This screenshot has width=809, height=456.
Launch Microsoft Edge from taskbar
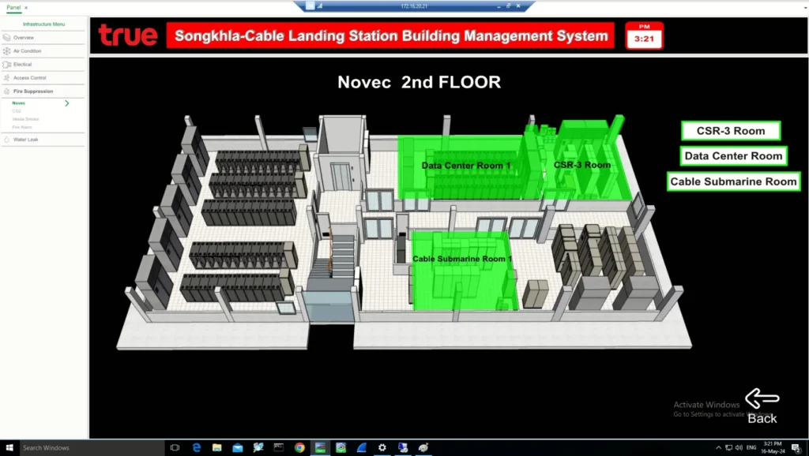[196, 448]
